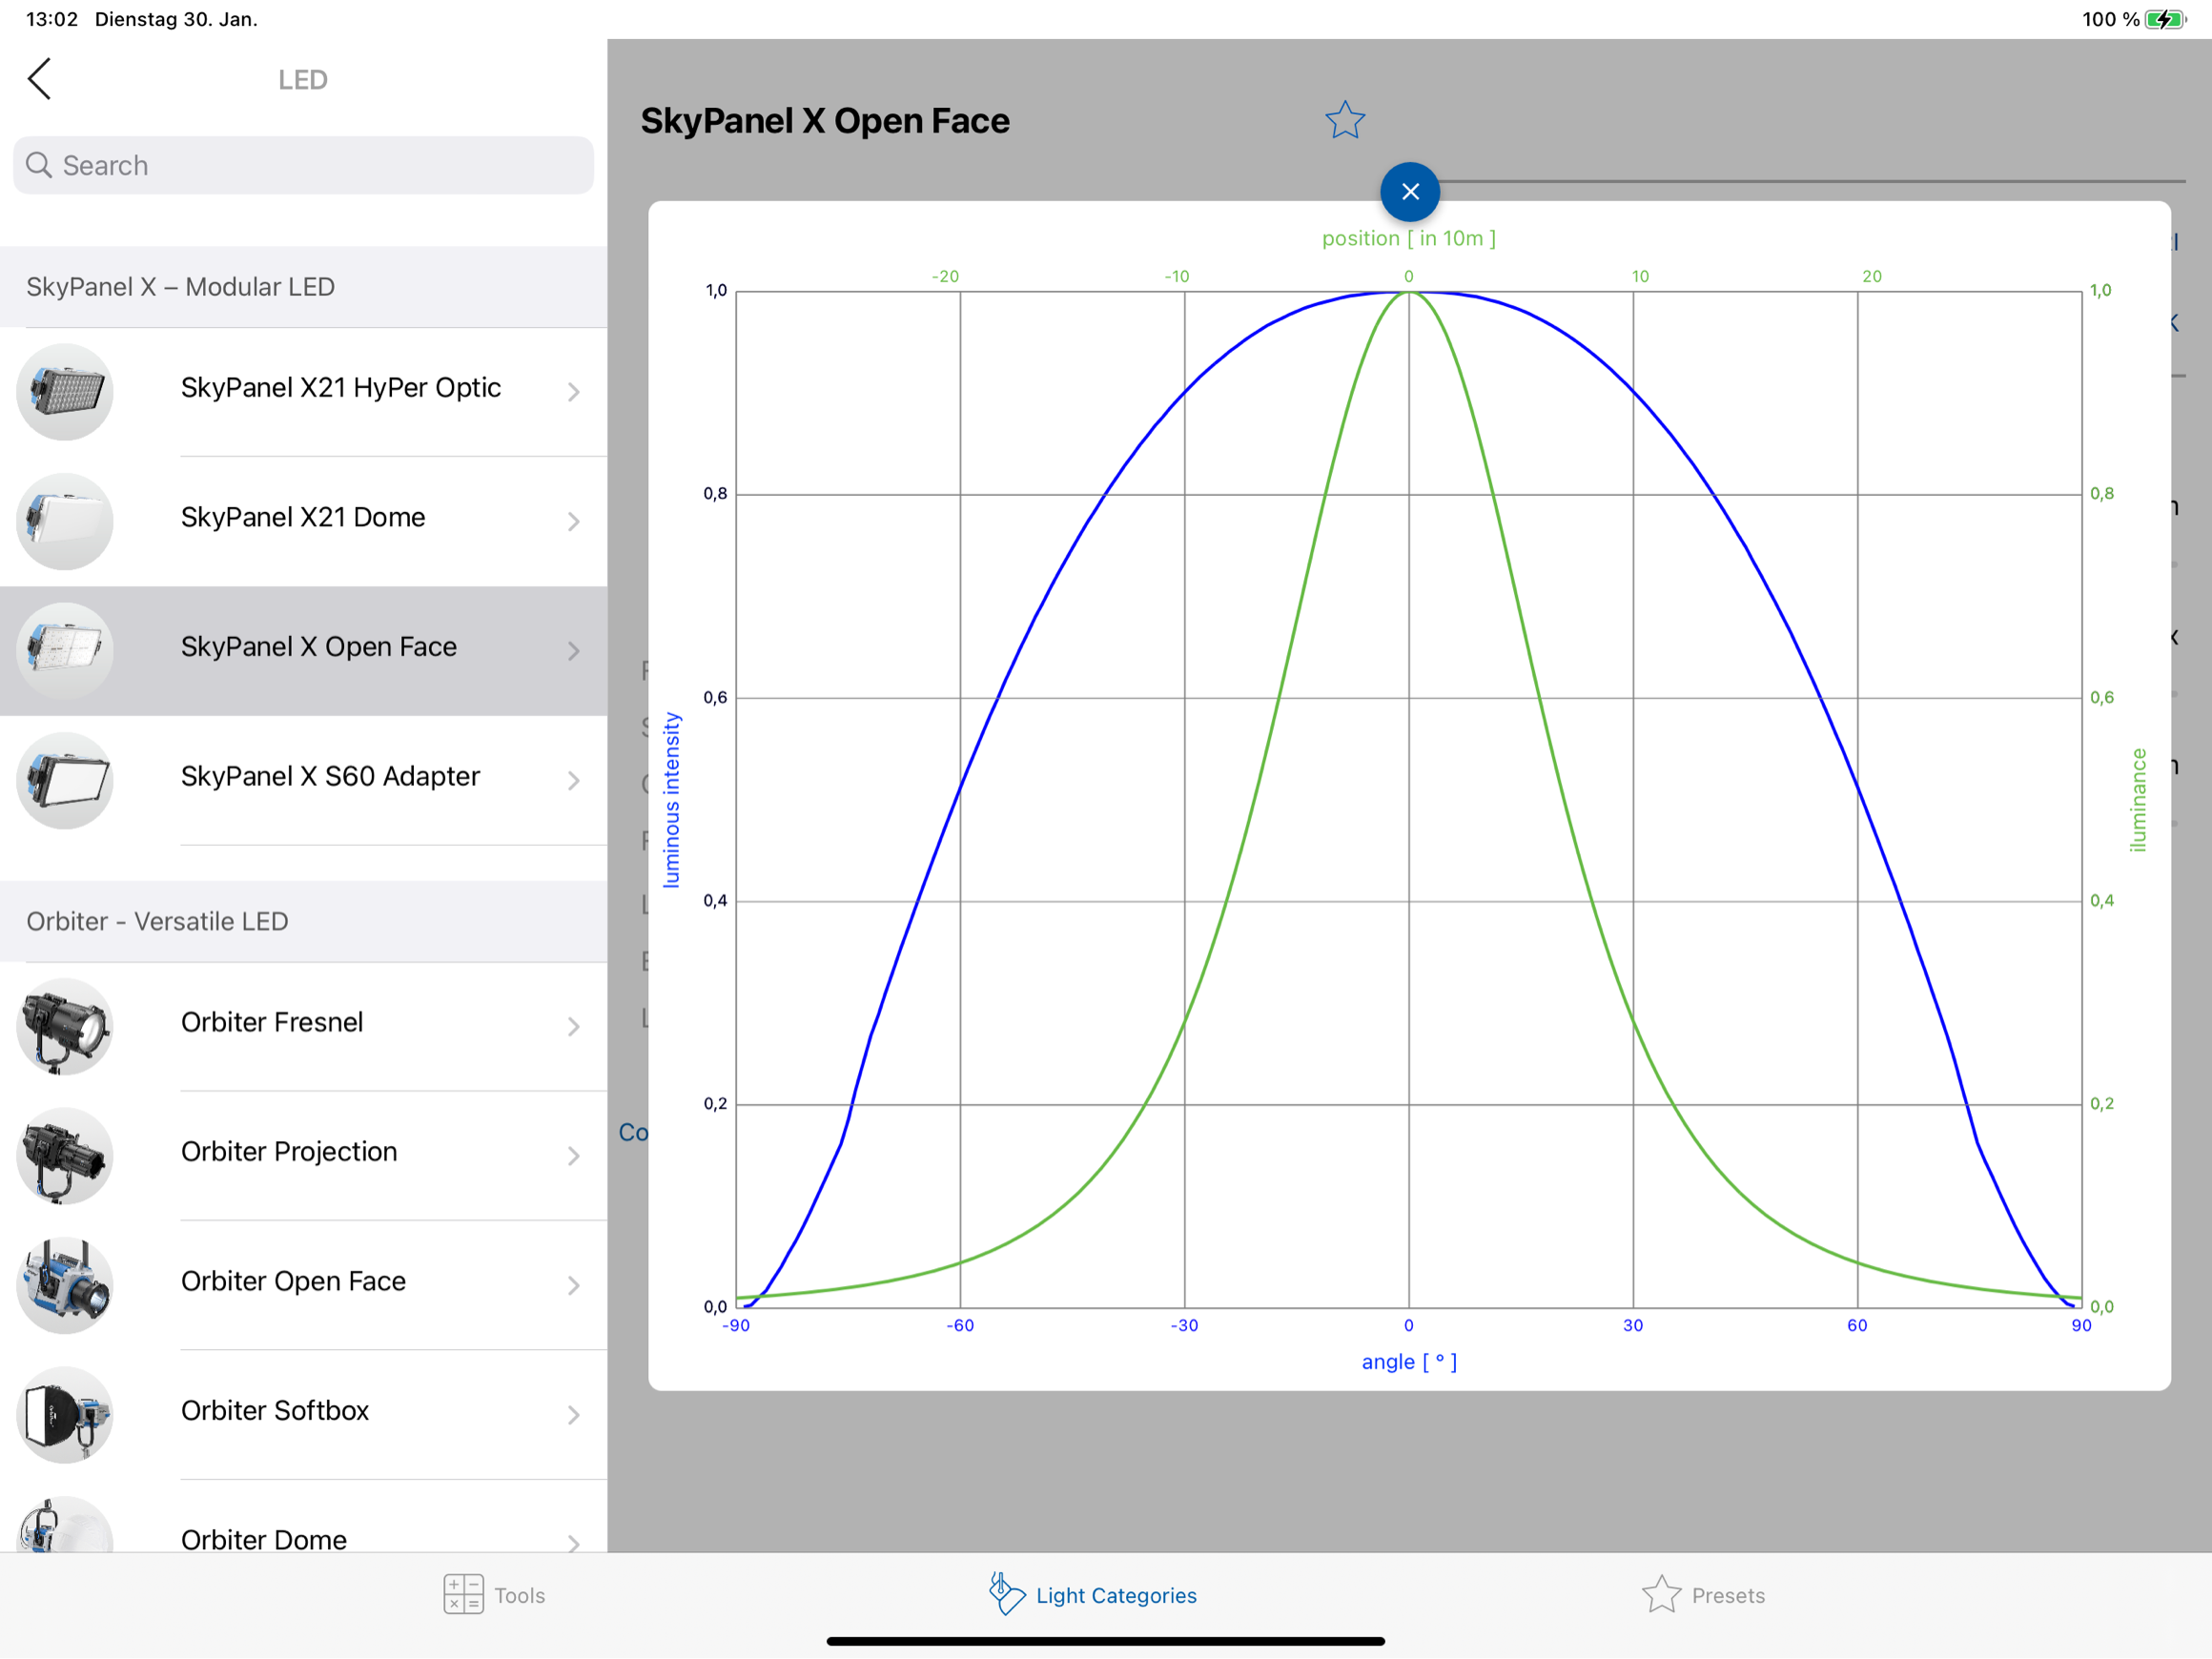Screen dimensions: 2212x1659
Task: Go back using the back arrow
Action: (40, 79)
